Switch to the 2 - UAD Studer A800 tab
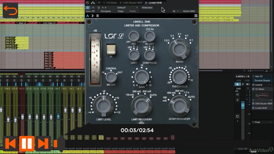The height and width of the screenshot is (154, 274). tap(131, 3)
